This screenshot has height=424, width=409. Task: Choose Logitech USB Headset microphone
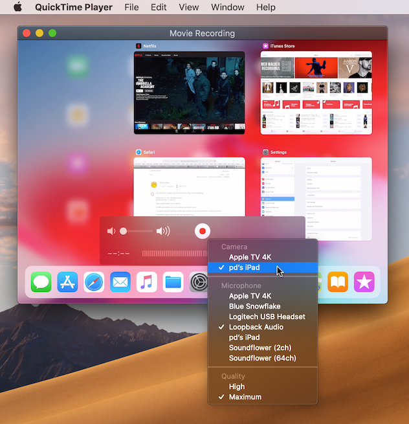click(263, 317)
